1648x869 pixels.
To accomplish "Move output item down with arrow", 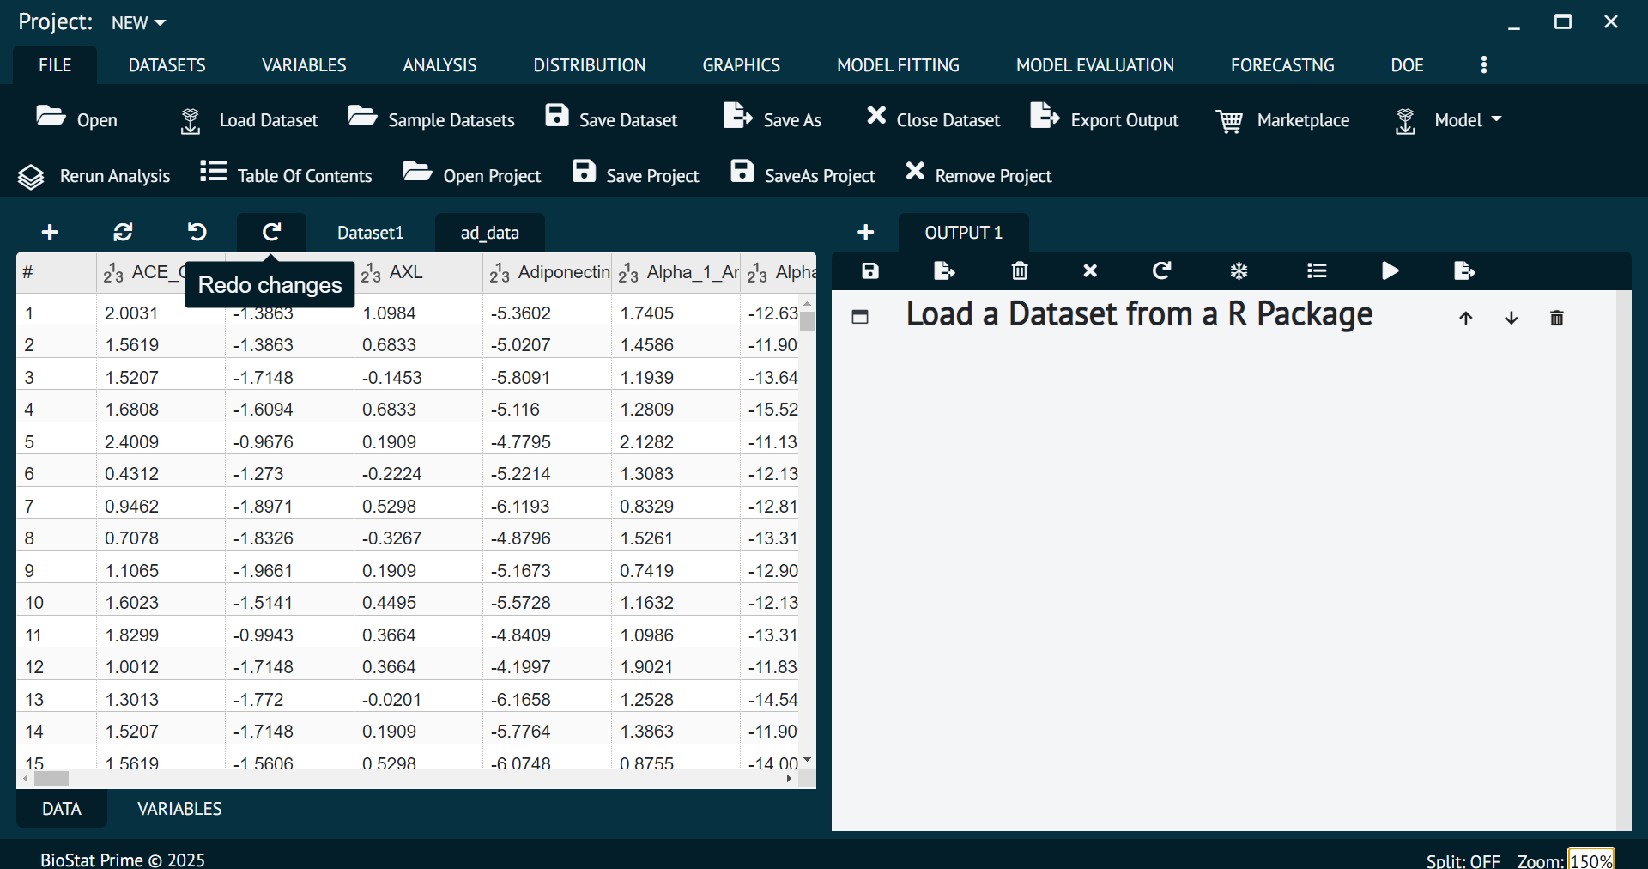I will tap(1511, 318).
